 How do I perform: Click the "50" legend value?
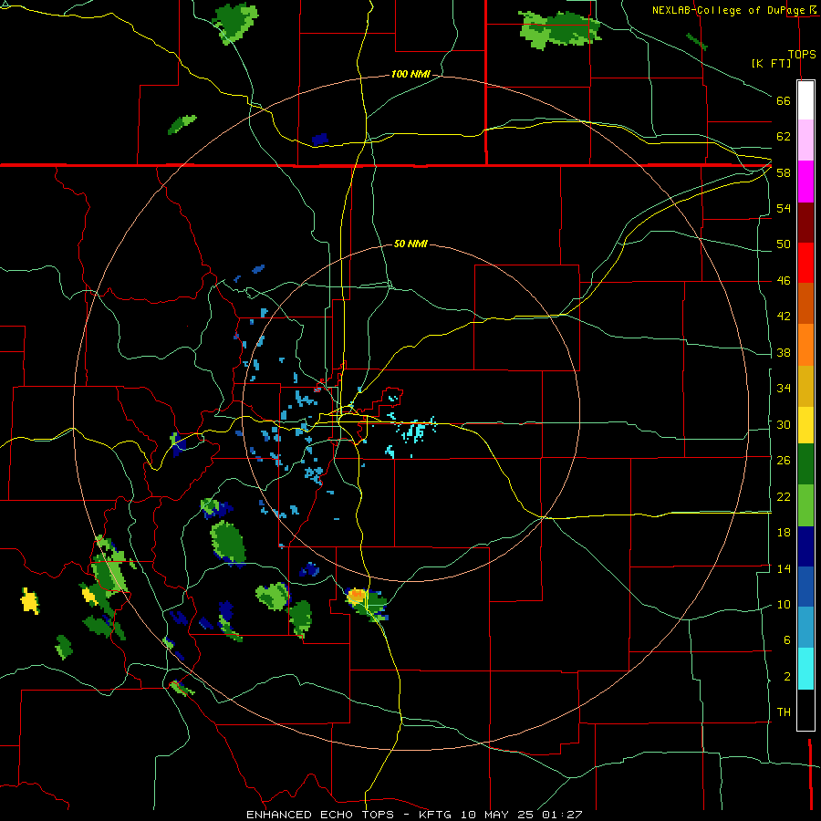784,244
